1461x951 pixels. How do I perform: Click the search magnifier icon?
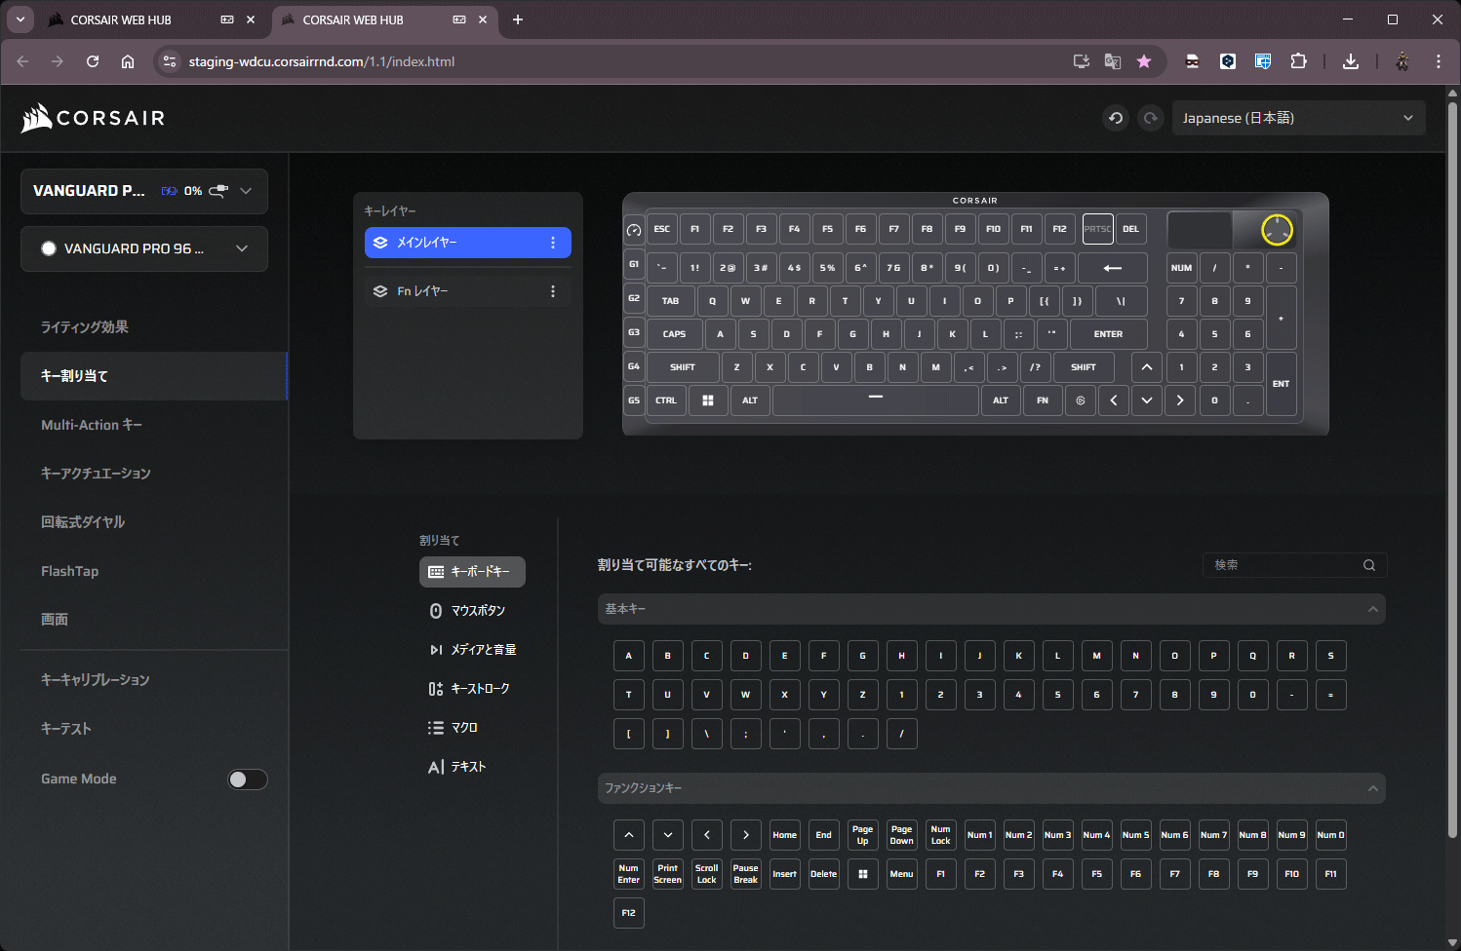(x=1369, y=565)
